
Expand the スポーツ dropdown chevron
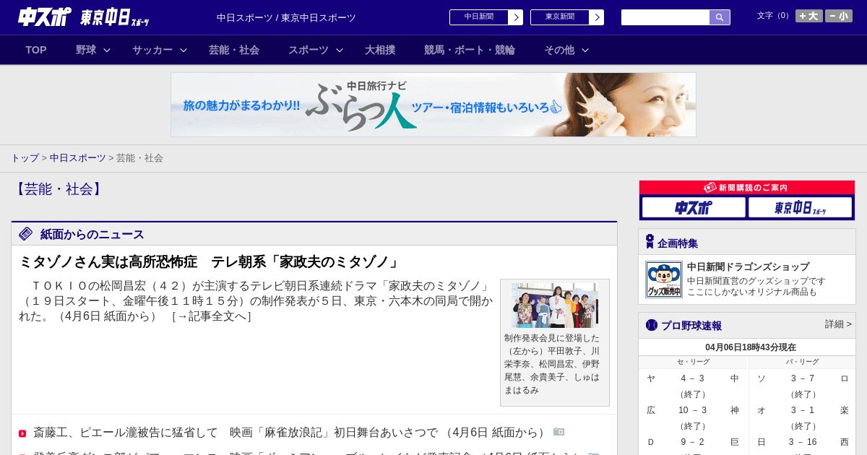(x=340, y=50)
